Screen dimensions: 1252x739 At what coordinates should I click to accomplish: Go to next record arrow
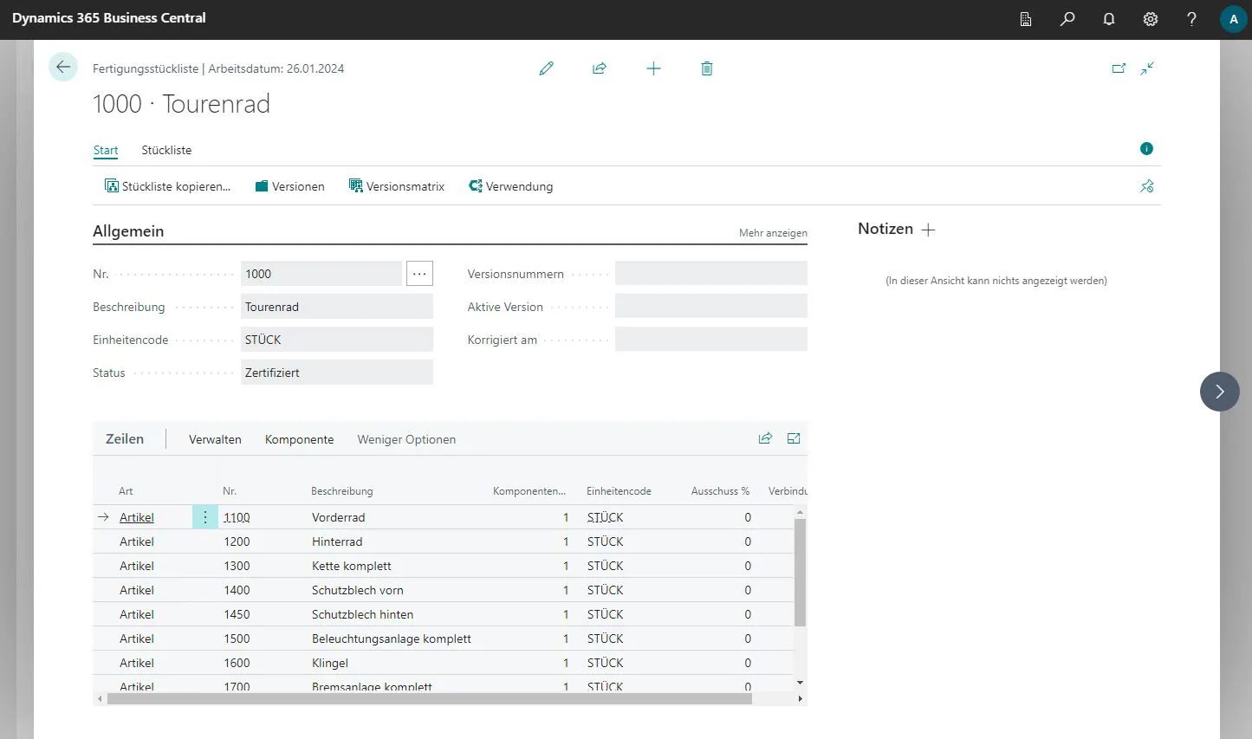coord(1219,392)
